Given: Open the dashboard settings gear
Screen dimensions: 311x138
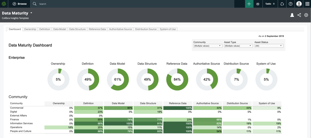Looking at the screenshot, I should click(306, 15).
